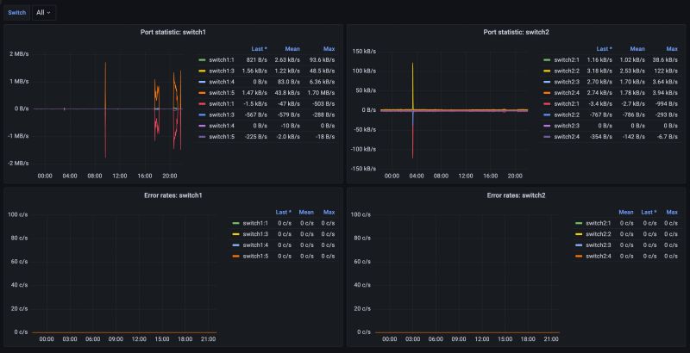Toggle switch2:1 series showing 1.16 kB/s last

tap(567, 60)
